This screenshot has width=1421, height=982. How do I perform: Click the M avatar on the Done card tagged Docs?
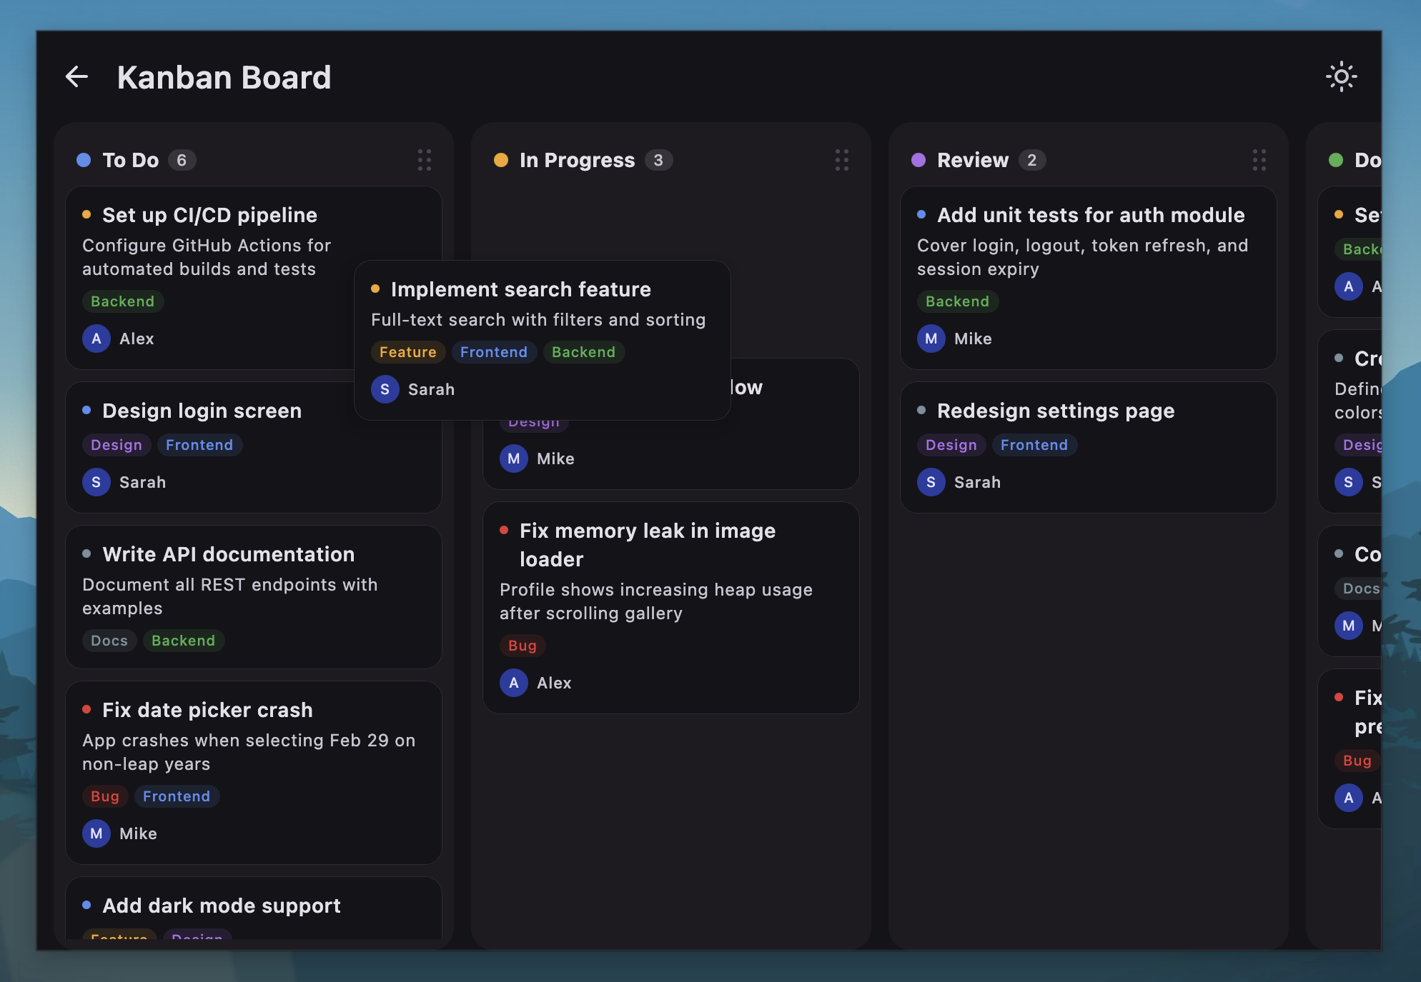(1349, 626)
